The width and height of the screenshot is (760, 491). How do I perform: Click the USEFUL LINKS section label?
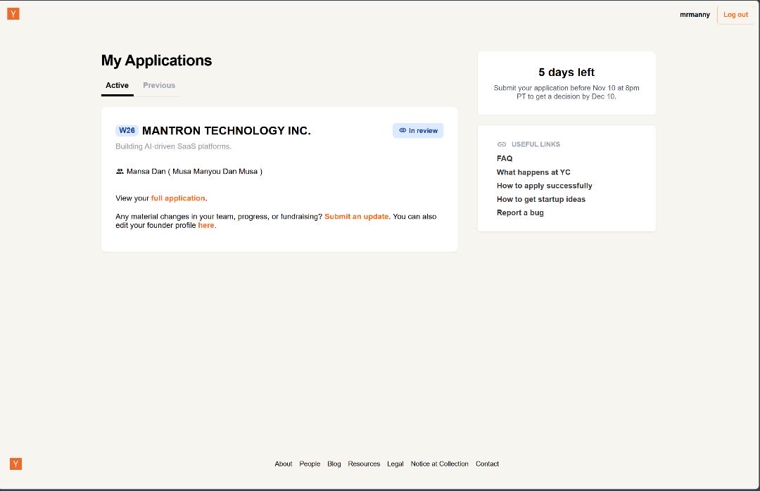click(x=536, y=144)
